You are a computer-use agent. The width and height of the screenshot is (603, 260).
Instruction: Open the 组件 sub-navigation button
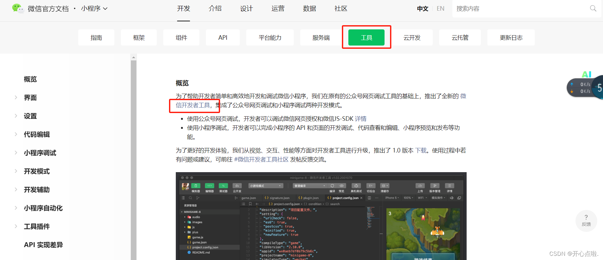pos(181,37)
